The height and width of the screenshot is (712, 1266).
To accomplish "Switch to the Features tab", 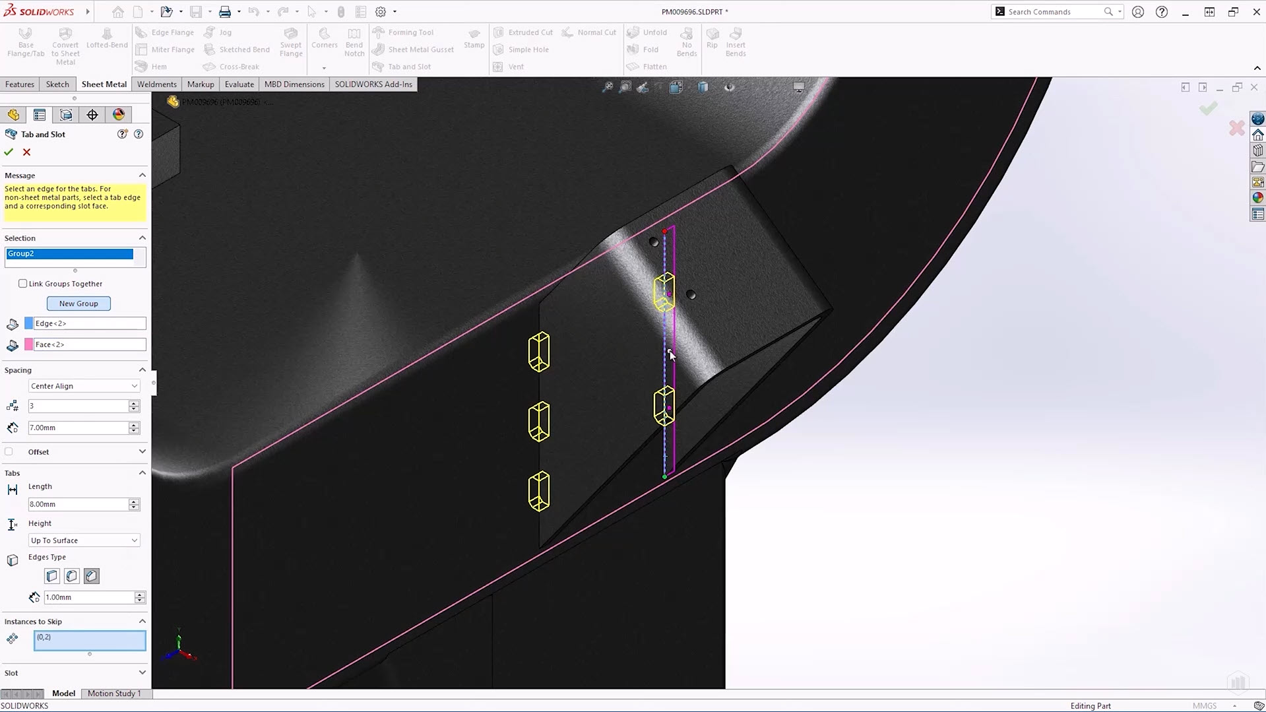I will pyautogui.click(x=20, y=84).
